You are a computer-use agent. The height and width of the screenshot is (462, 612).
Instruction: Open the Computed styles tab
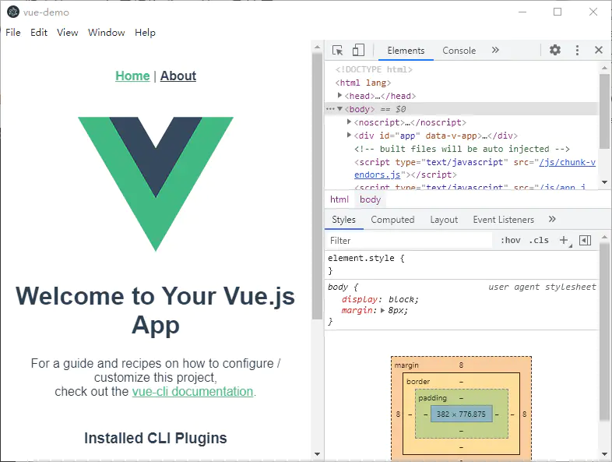[392, 220]
